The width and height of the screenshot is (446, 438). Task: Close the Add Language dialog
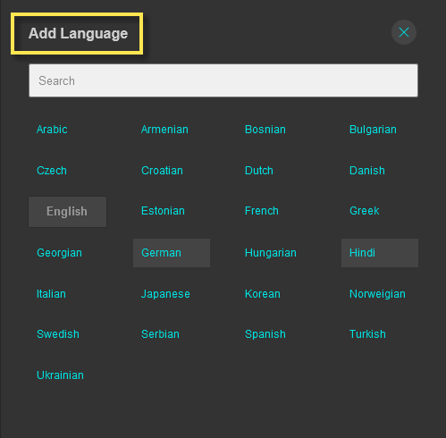coord(404,32)
